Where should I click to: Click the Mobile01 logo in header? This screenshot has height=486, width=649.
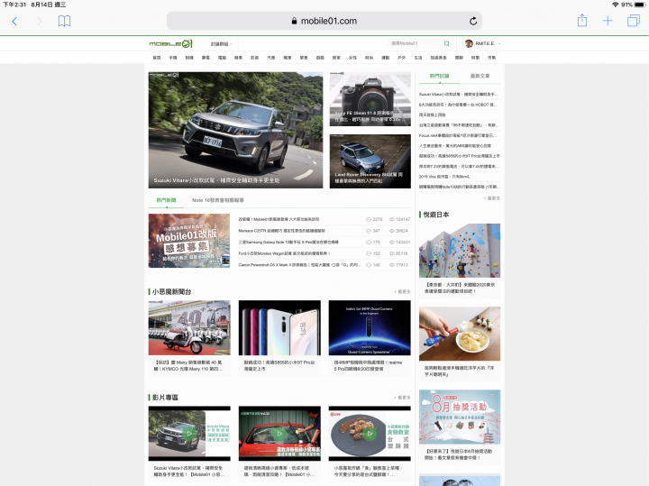171,43
